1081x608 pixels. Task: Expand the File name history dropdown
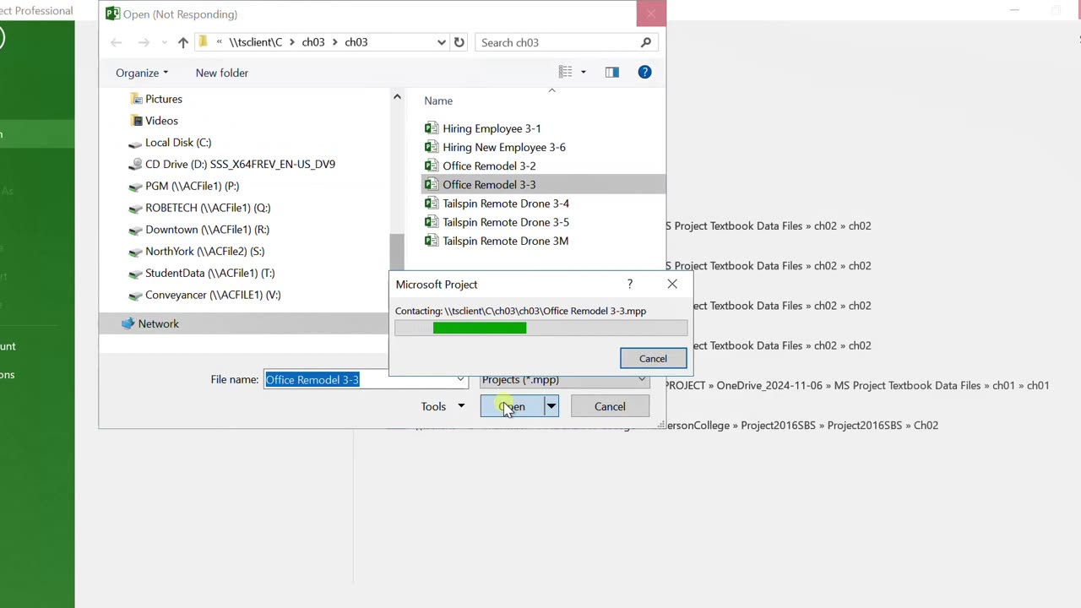tap(460, 379)
